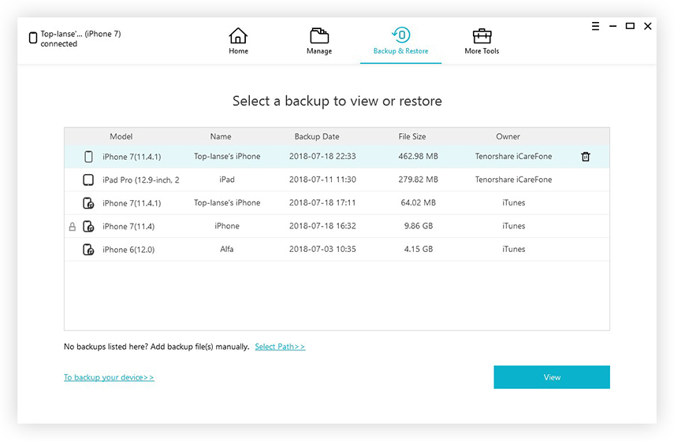The width and height of the screenshot is (674, 441).
Task: Click the connected iPhone device icon
Action: pos(32,38)
